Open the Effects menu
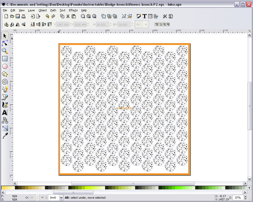The height and width of the screenshot is (202, 253). click(73, 10)
